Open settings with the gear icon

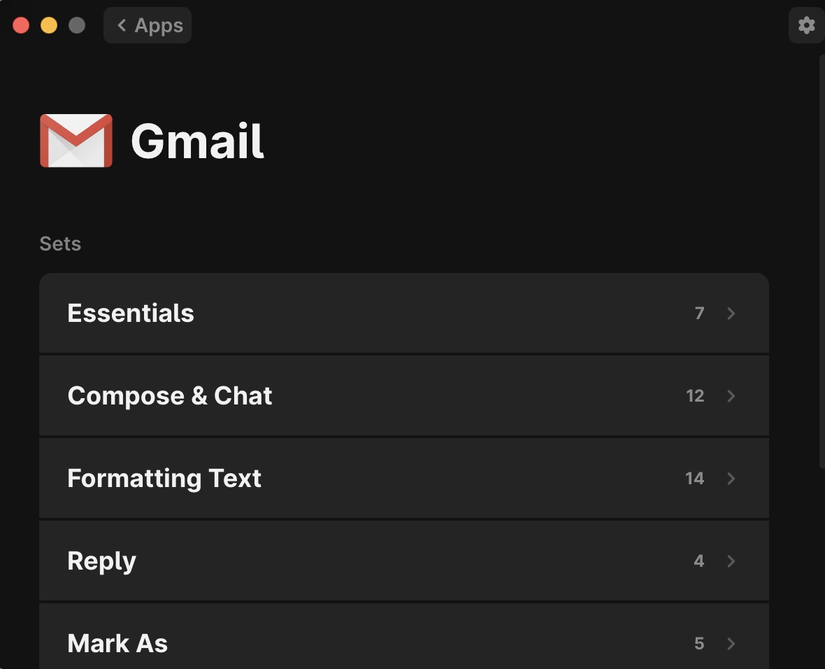click(806, 25)
